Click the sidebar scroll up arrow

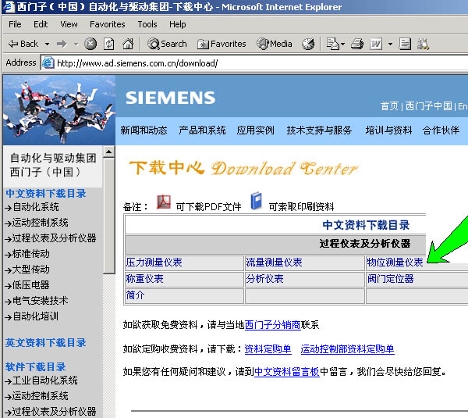[x=109, y=152]
